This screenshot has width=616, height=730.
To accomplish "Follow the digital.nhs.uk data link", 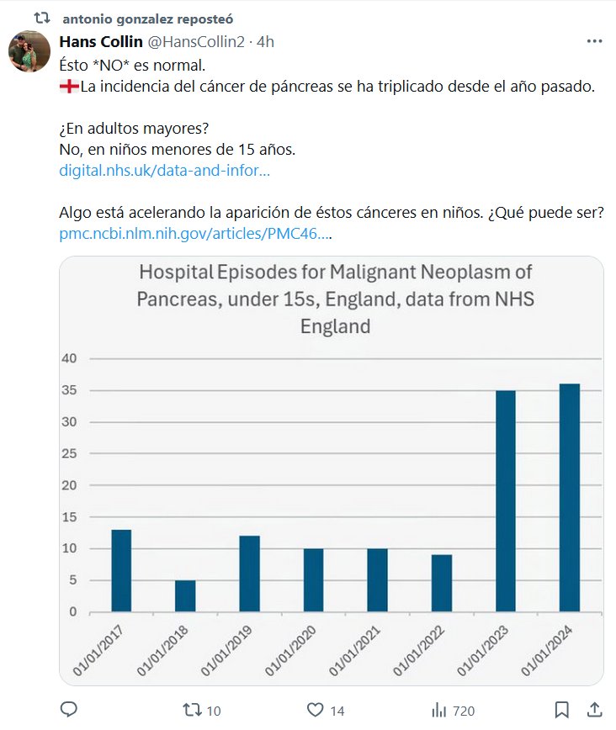I will (164, 170).
